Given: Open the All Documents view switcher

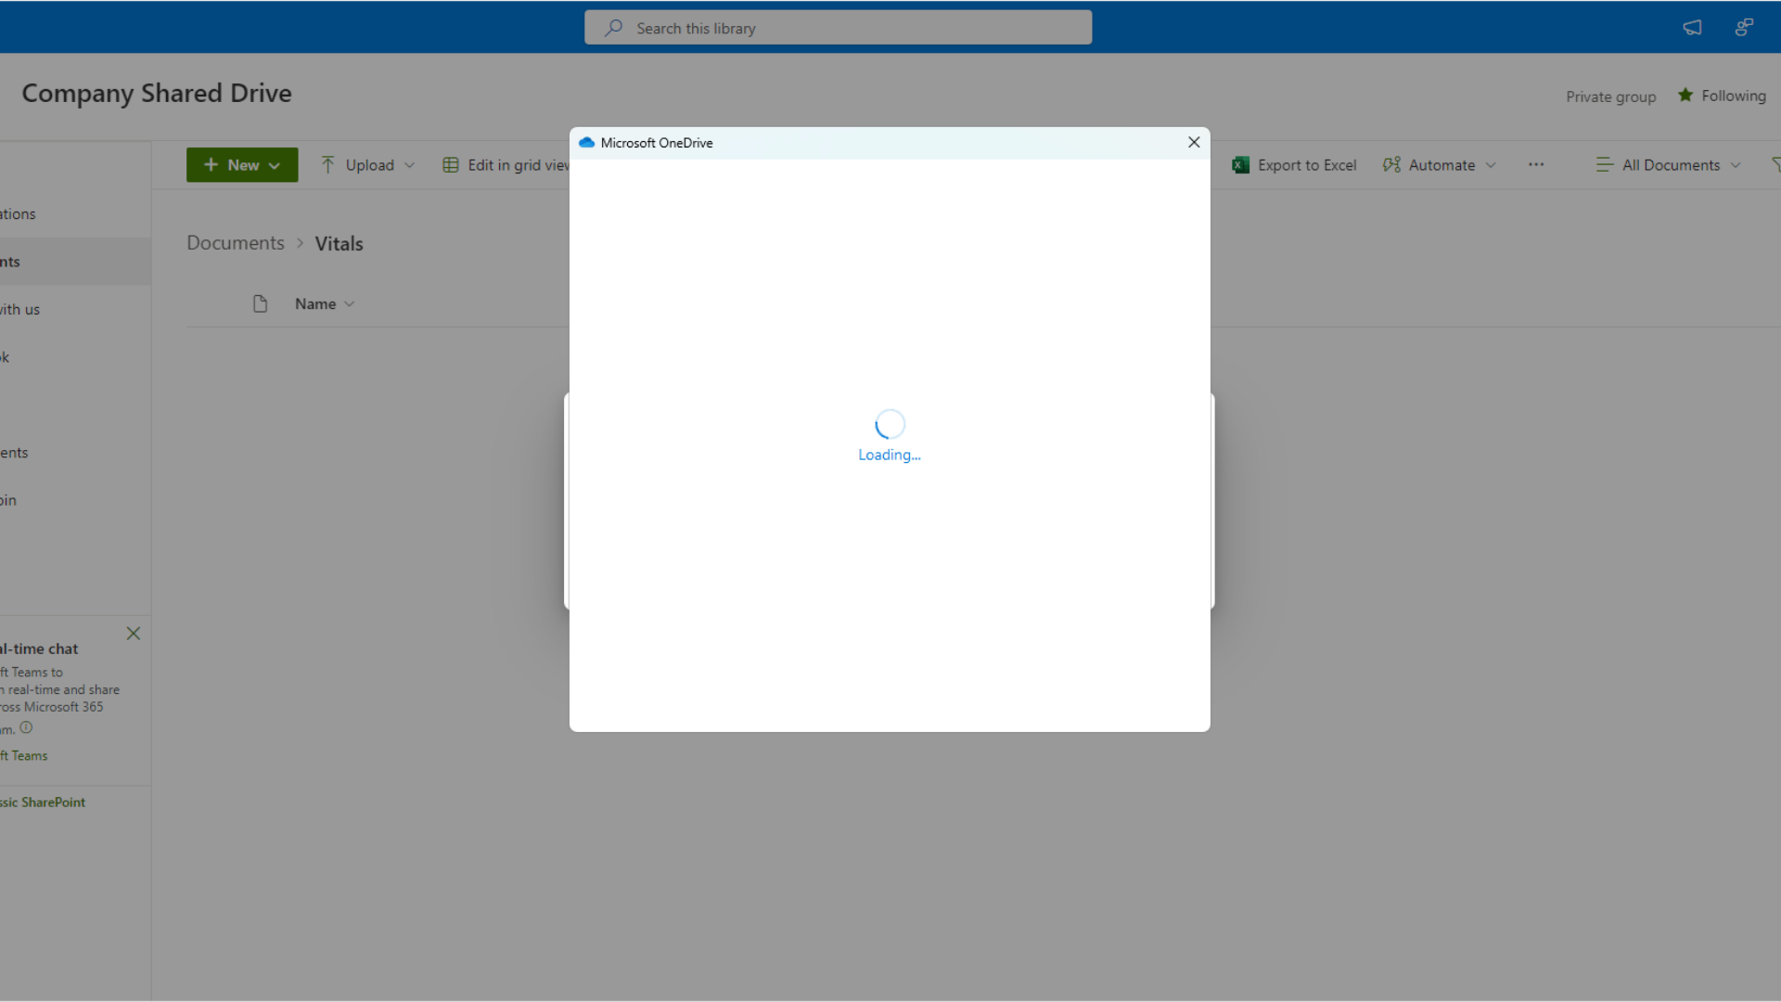Looking at the screenshot, I should click(1670, 165).
